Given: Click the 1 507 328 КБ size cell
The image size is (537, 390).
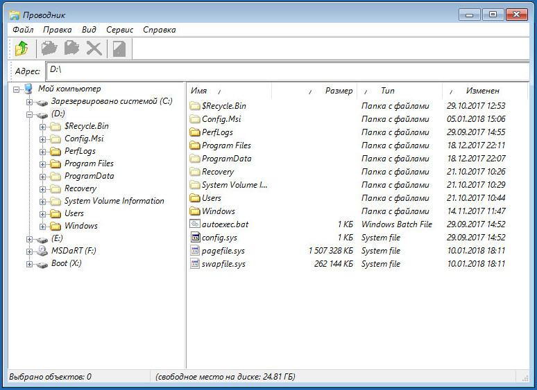Looking at the screenshot, I should 331,251.
